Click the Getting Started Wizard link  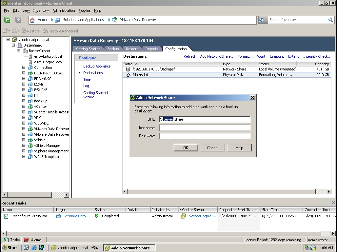point(95,95)
